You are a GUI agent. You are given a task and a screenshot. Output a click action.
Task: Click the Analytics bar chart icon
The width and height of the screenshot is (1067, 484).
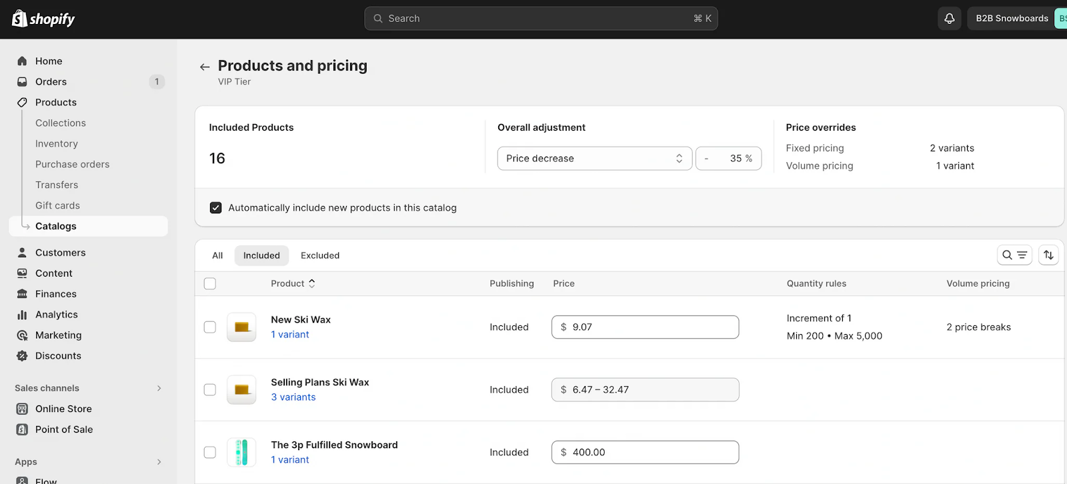click(22, 315)
